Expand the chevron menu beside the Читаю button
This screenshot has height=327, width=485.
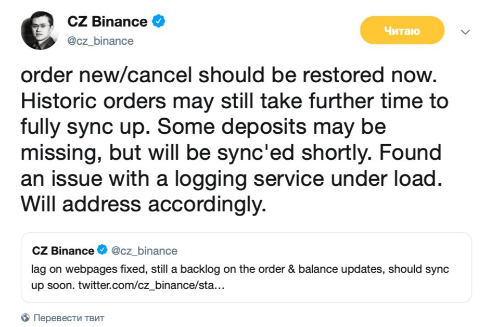[465, 32]
